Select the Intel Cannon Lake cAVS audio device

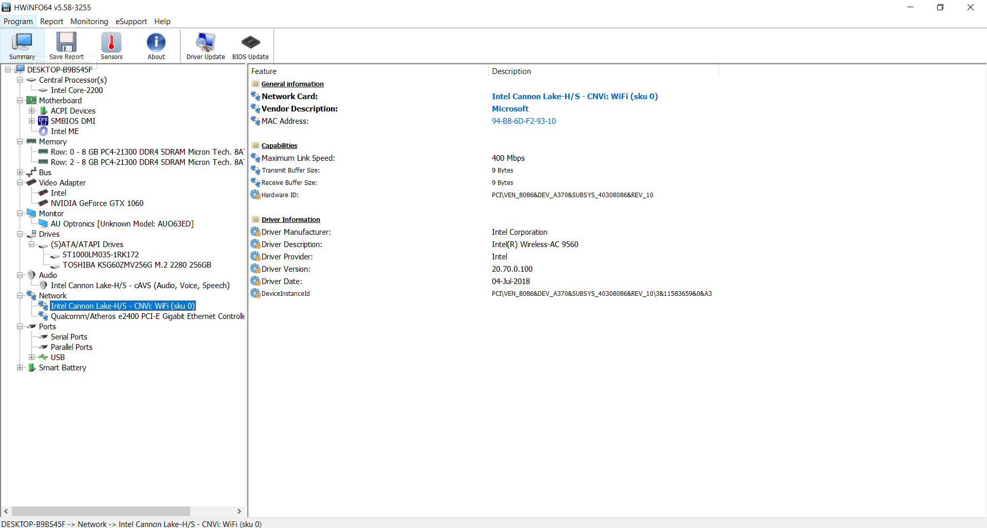(x=140, y=286)
